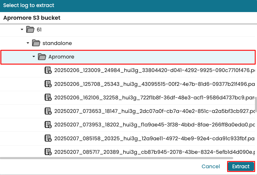Click the standalone folder icon
257x175 pixels.
click(x=36, y=43)
